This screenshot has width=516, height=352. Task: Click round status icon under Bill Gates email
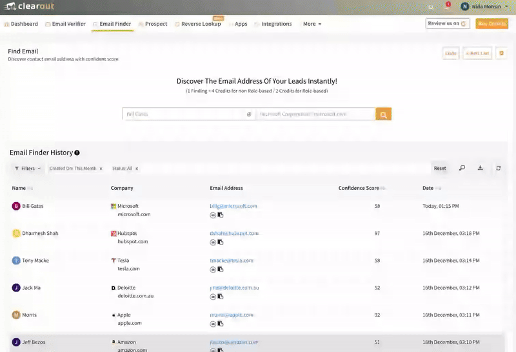(x=213, y=215)
